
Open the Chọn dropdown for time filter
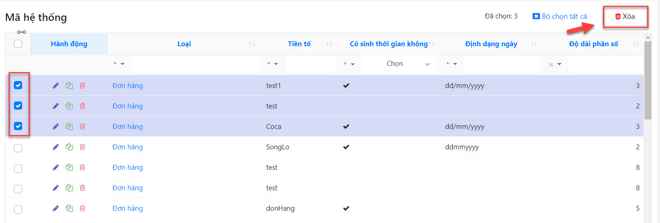pos(399,64)
